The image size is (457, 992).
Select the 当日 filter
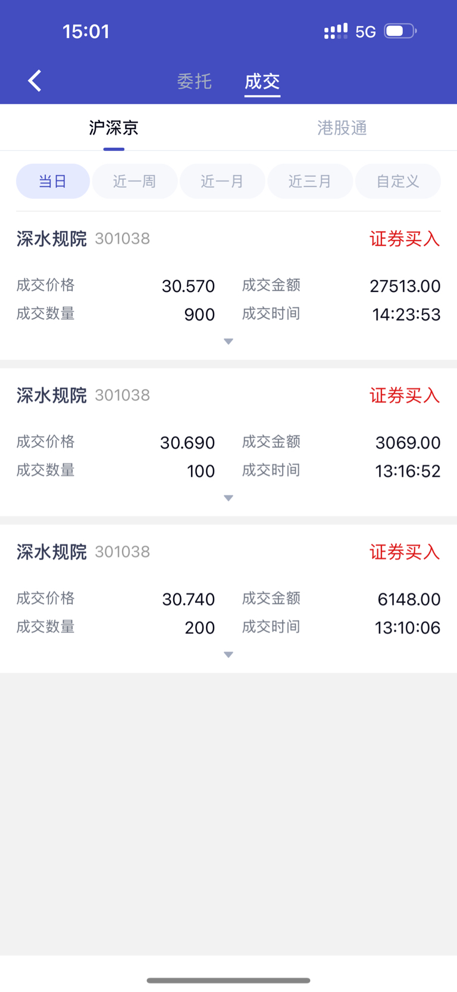pyautogui.click(x=53, y=181)
